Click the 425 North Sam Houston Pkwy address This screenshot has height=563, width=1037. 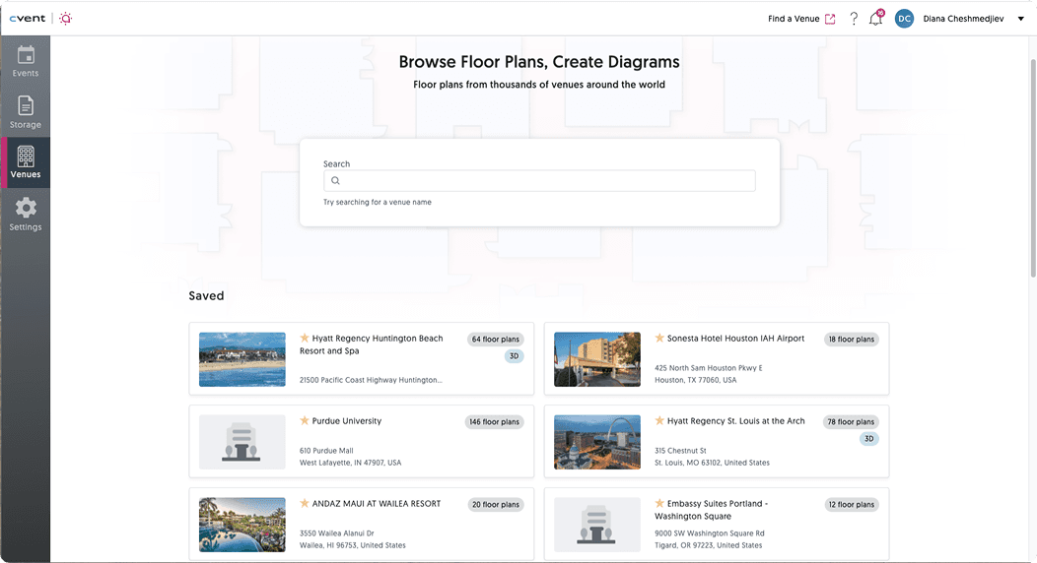(709, 374)
